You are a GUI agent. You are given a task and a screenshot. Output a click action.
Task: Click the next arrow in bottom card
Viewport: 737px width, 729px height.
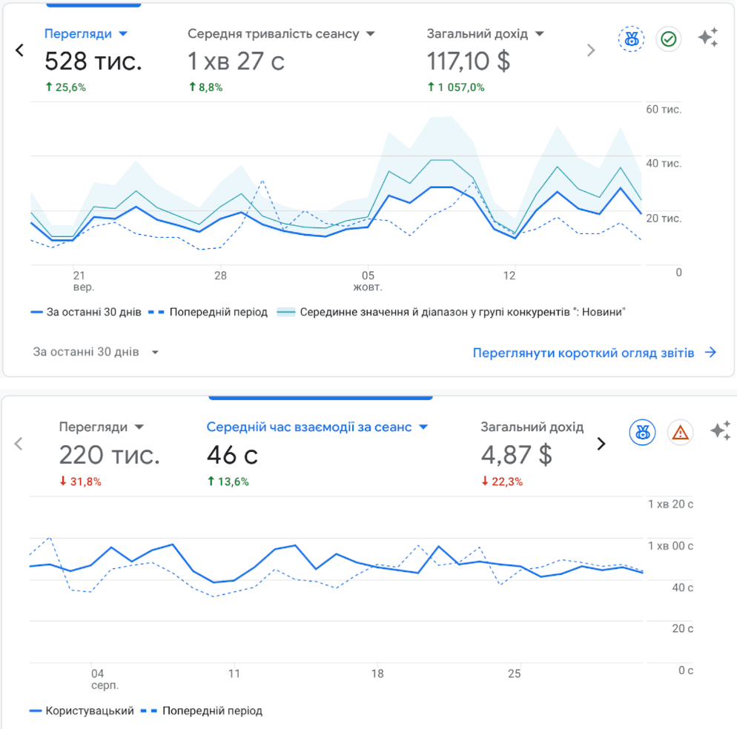[601, 444]
